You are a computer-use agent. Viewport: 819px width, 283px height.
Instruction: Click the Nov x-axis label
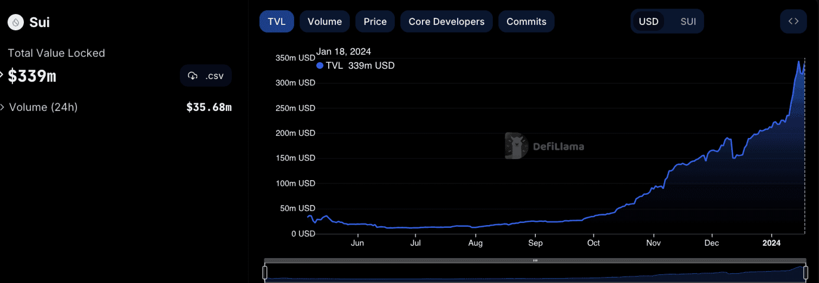click(x=654, y=243)
